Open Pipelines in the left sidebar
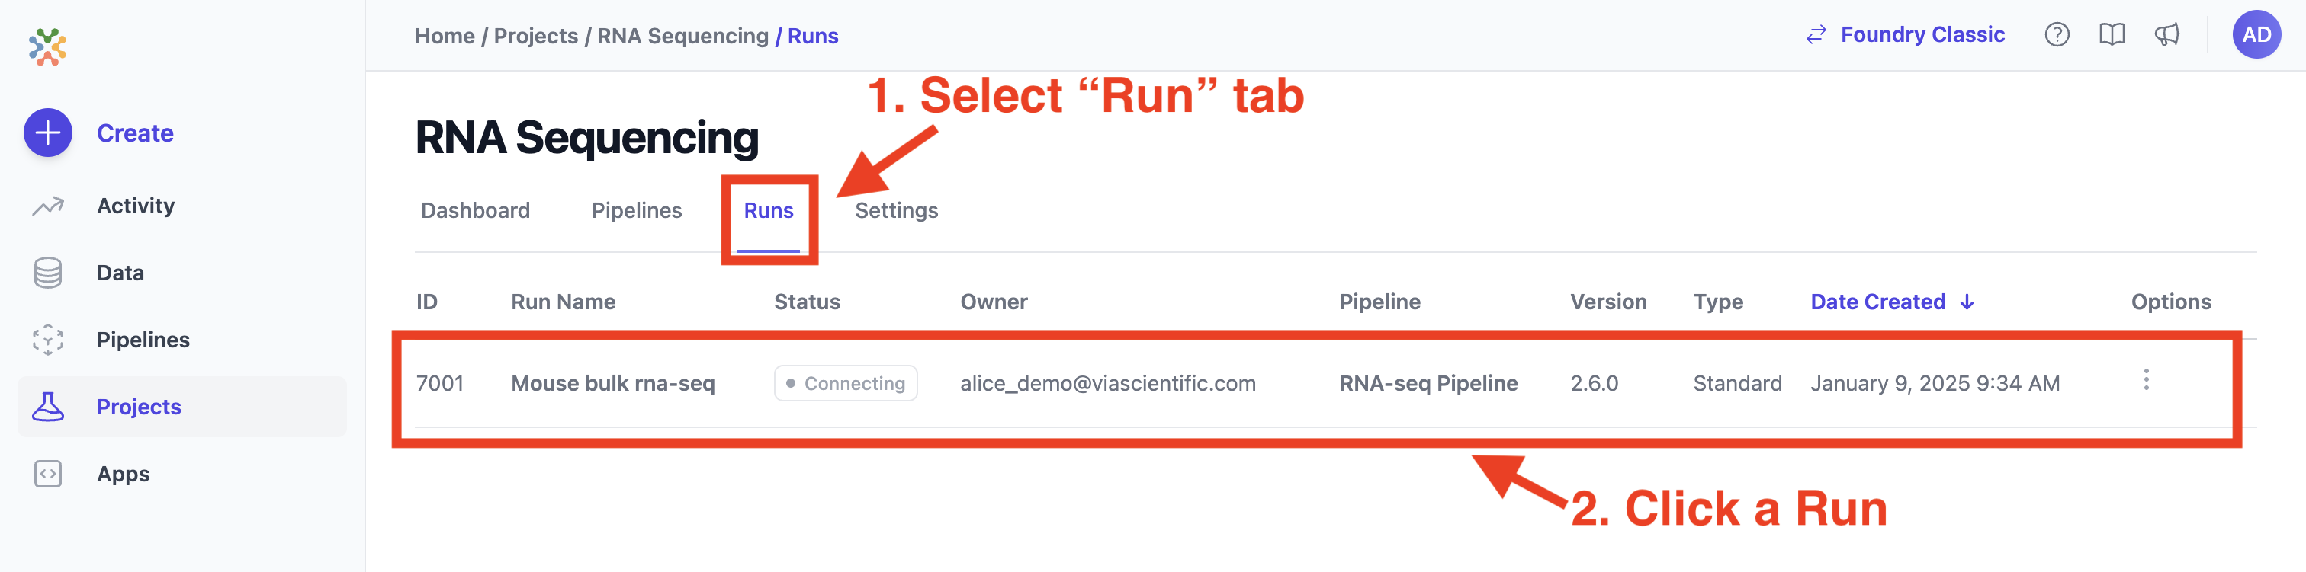The height and width of the screenshot is (572, 2306). (143, 340)
